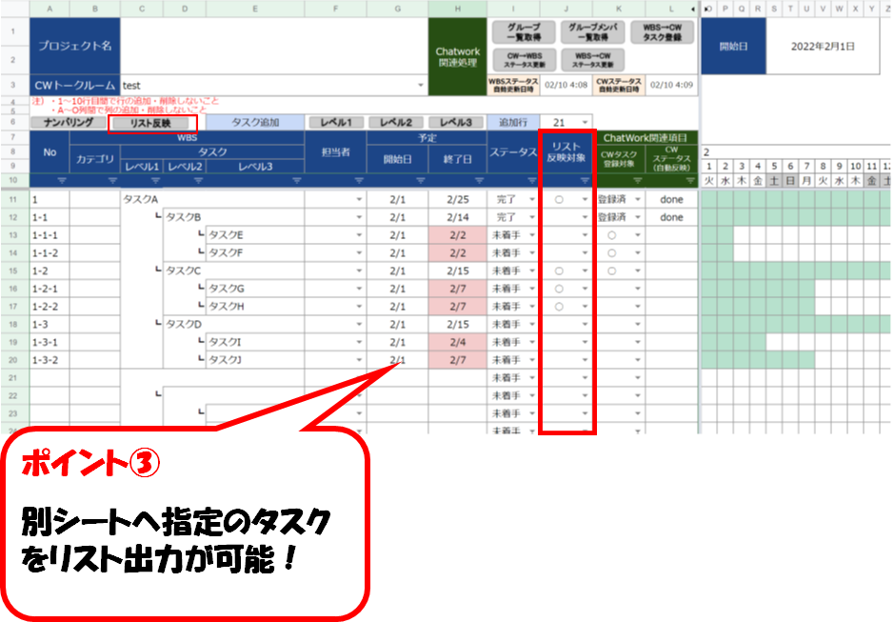Click the レベル3 button
The width and height of the screenshot is (894, 622).
pyautogui.click(x=456, y=122)
